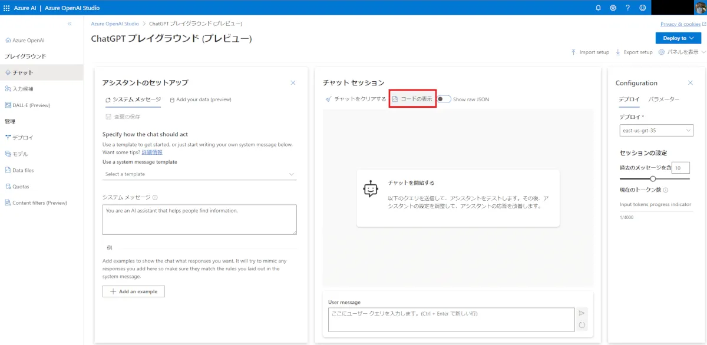The image size is (707, 345).
Task: Click the send message arrow icon
Action: click(x=582, y=313)
